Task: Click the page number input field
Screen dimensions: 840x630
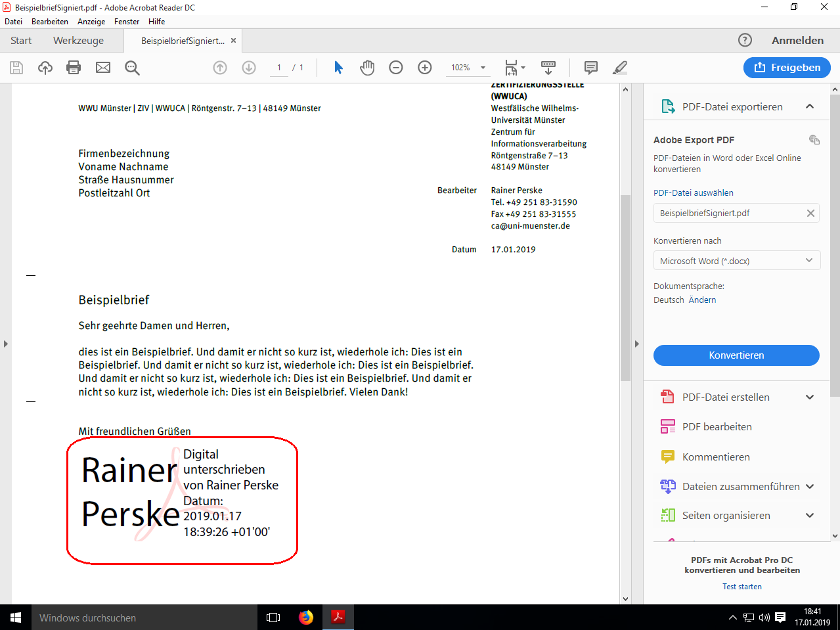Action: [279, 68]
